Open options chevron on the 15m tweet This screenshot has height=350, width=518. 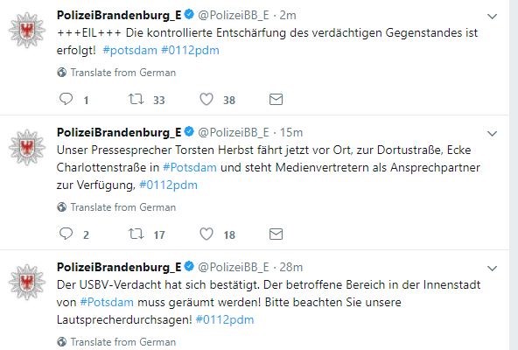point(493,134)
